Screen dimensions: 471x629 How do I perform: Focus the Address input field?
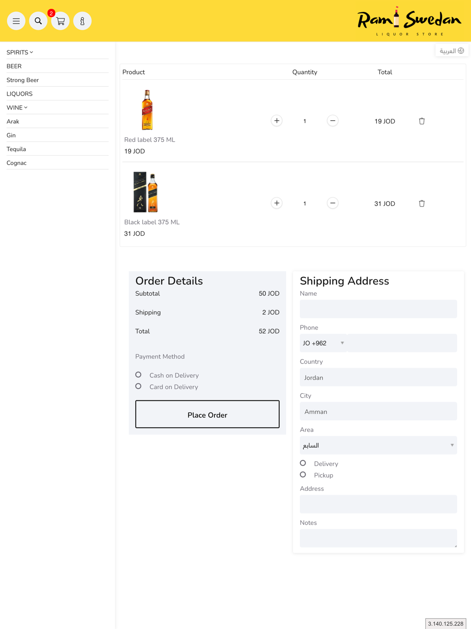(x=378, y=504)
